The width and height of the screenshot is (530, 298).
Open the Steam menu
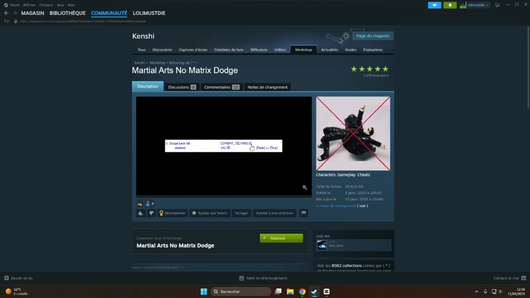pyautogui.click(x=14, y=5)
